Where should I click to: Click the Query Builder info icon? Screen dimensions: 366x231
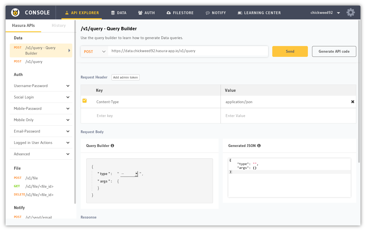click(x=112, y=146)
